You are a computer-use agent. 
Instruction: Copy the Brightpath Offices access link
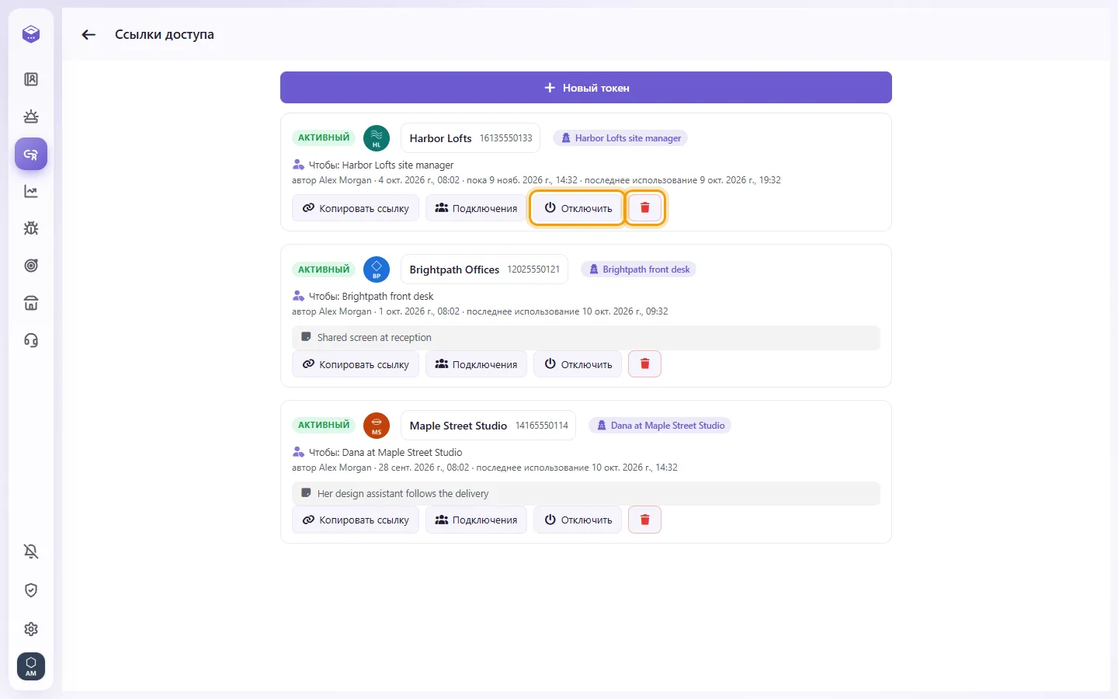[356, 364]
